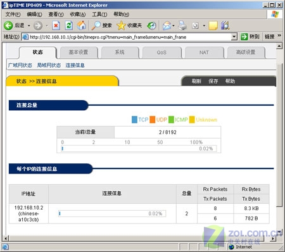The width and height of the screenshot is (285, 252).
Task: Click the orange UDP legend swatch
Action: (x=153, y=120)
